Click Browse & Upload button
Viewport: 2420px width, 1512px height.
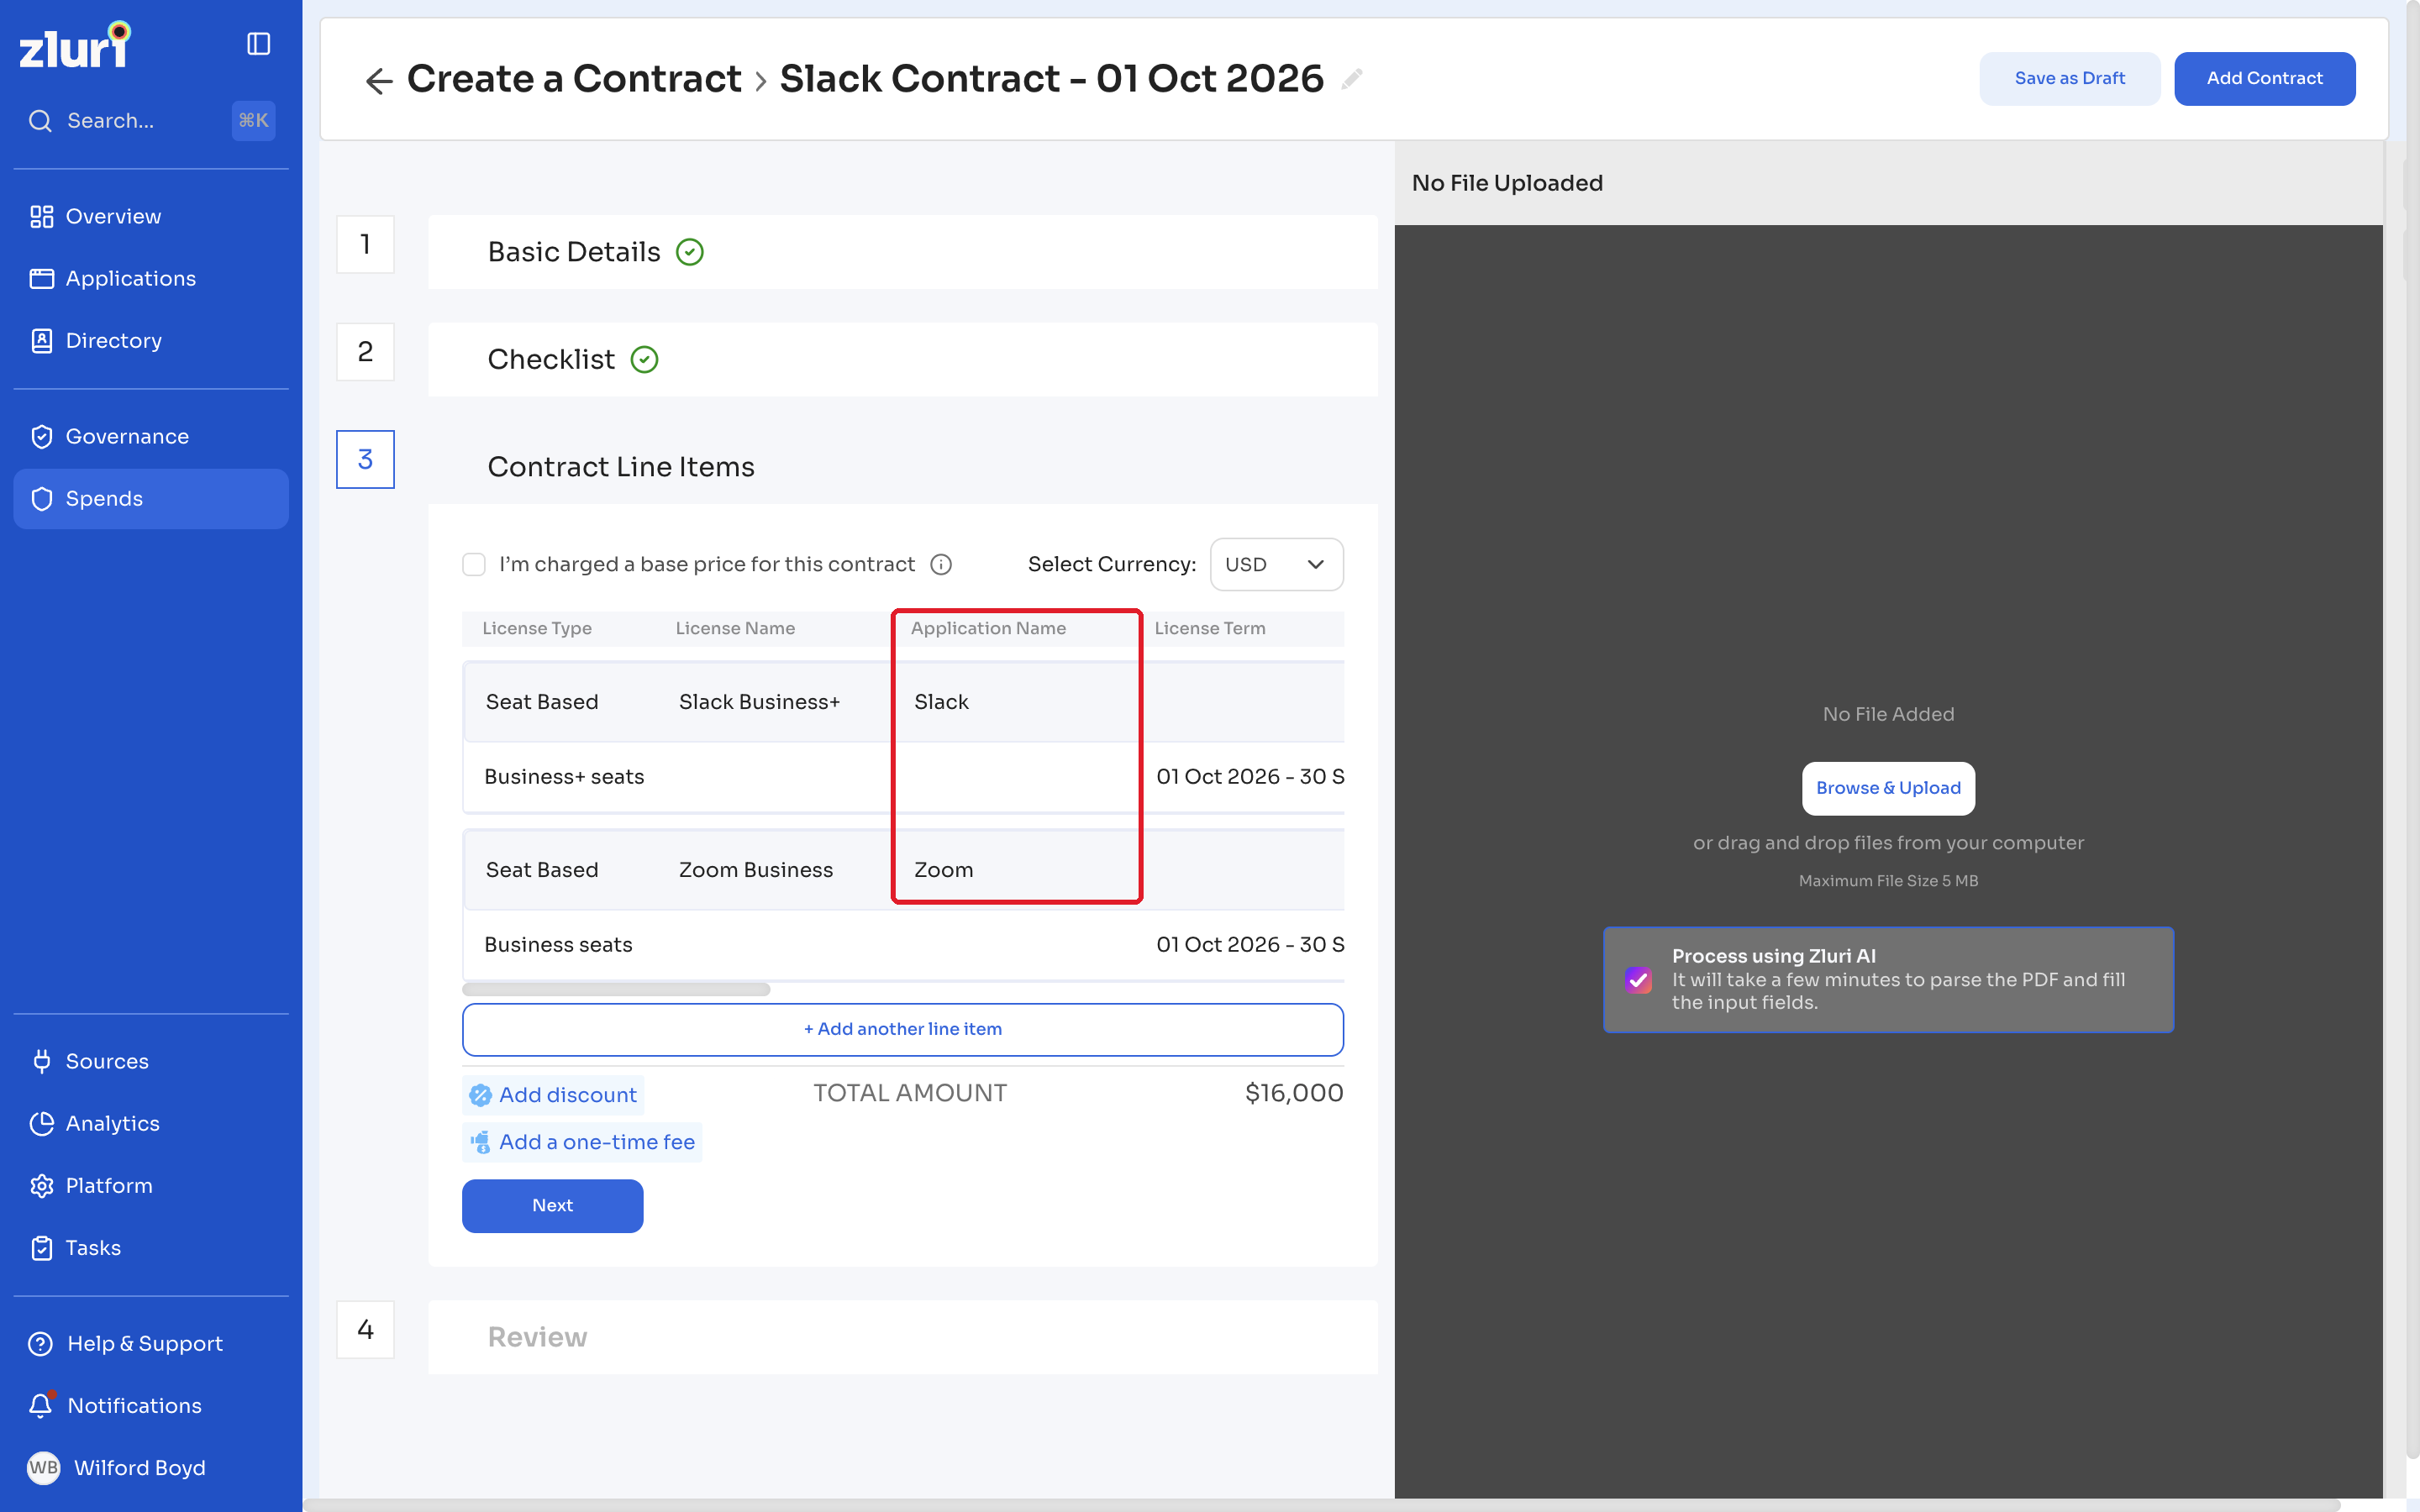tap(1888, 788)
